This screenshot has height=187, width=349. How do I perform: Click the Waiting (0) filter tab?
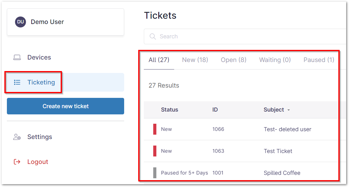pyautogui.click(x=275, y=60)
